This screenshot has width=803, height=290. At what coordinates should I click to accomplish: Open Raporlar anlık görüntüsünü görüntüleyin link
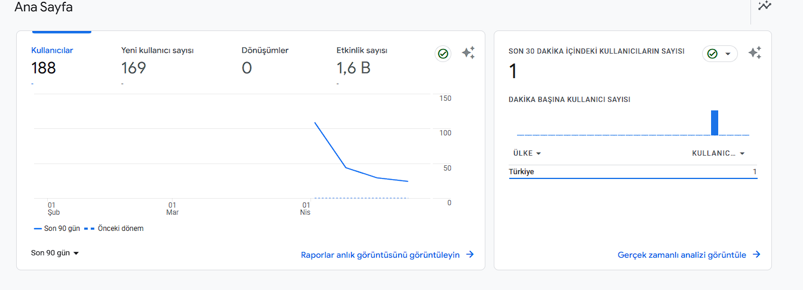coord(380,255)
